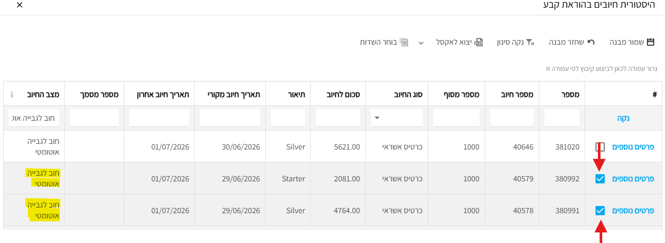Click sort arrow in מצב החיוב header

tap(12, 95)
